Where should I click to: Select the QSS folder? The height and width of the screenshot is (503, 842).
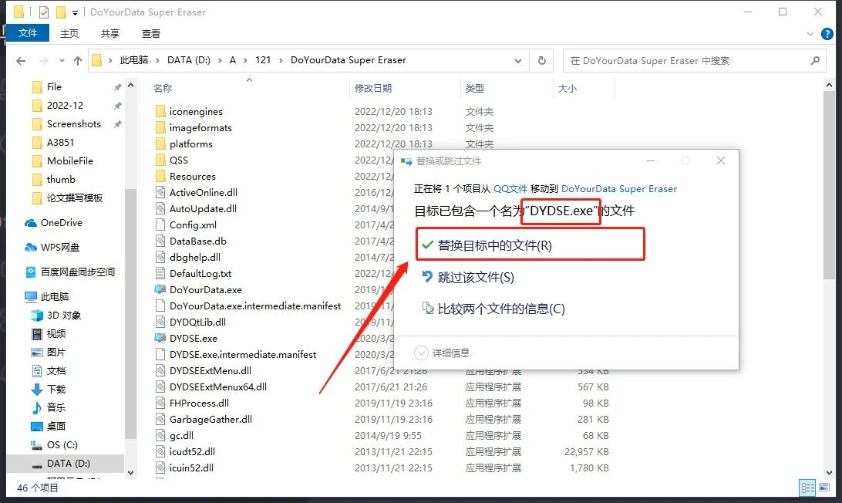click(178, 160)
